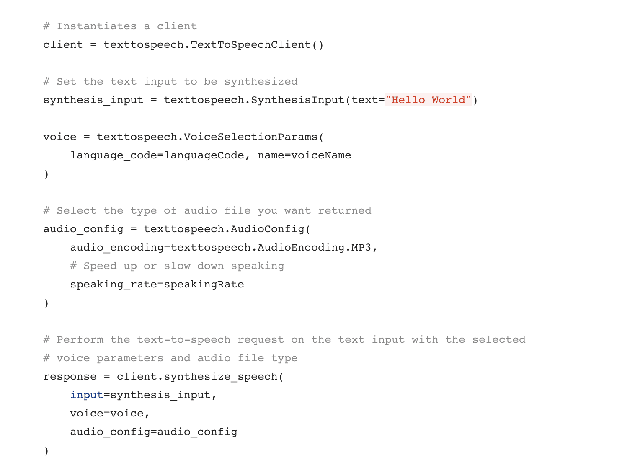This screenshot has height=476, width=635.
Task: Click on AudioEncoding.MP3 value
Action: [314, 248]
